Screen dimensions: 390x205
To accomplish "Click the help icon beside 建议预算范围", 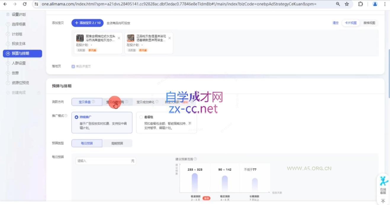I will click(195, 159).
